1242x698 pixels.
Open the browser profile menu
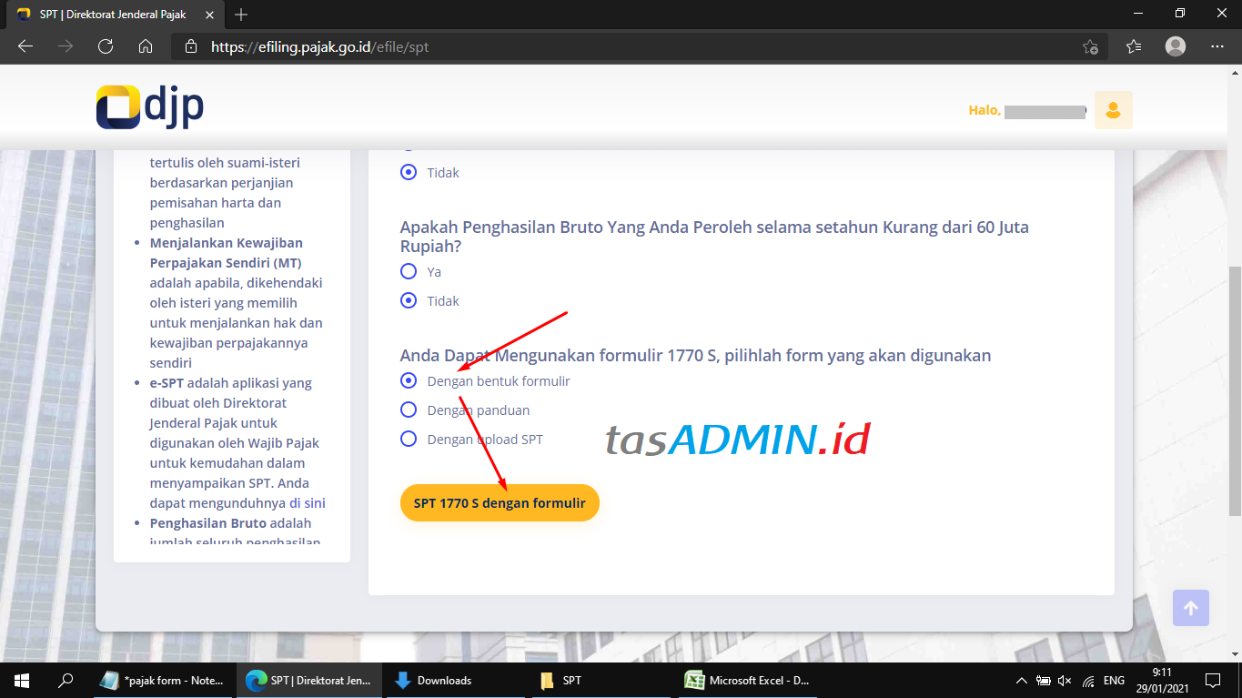pyautogui.click(x=1175, y=46)
